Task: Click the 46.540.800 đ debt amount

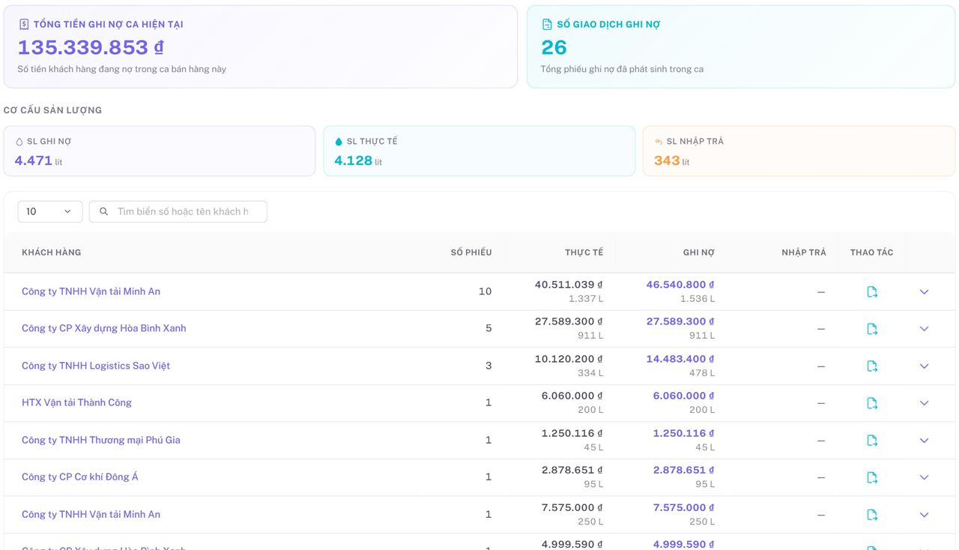Action: (680, 285)
